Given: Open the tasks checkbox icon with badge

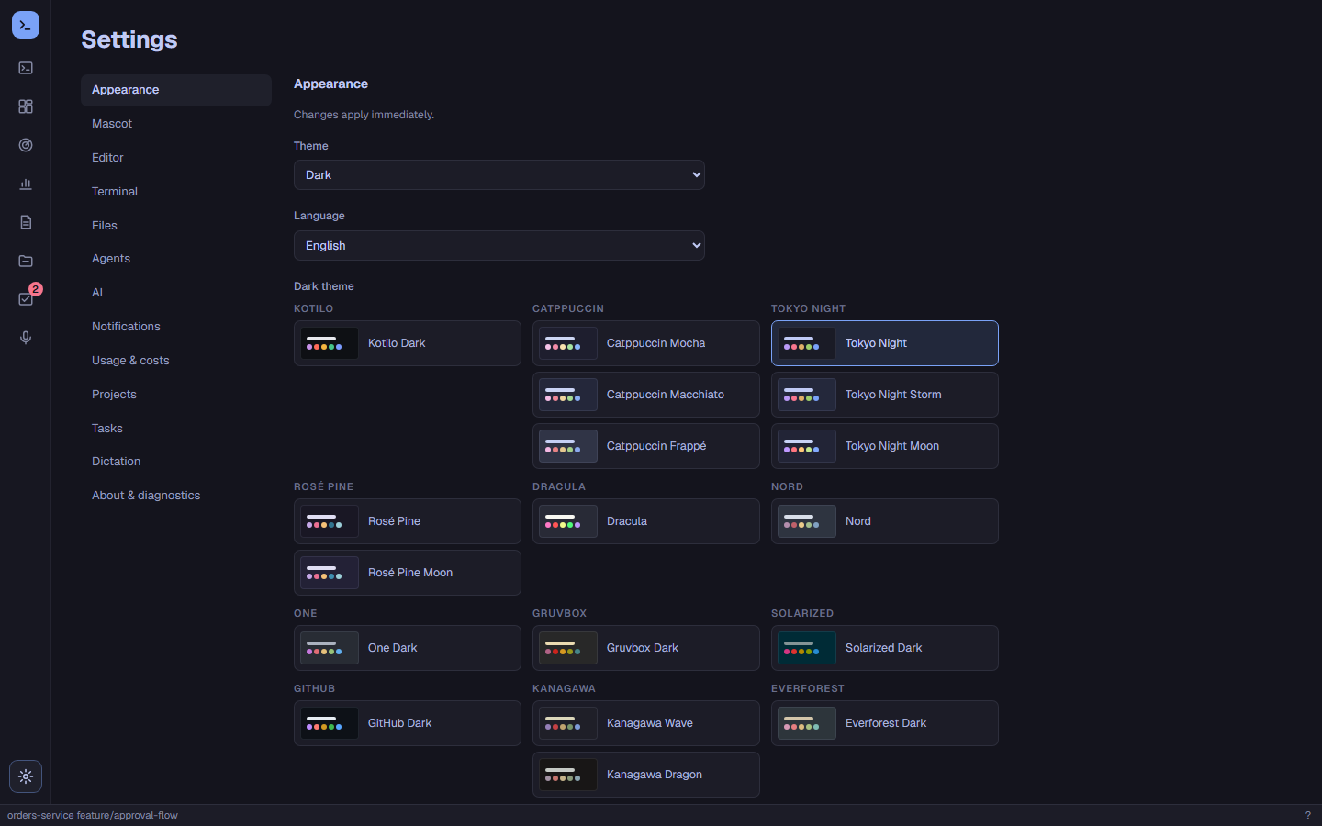Looking at the screenshot, I should [26, 299].
